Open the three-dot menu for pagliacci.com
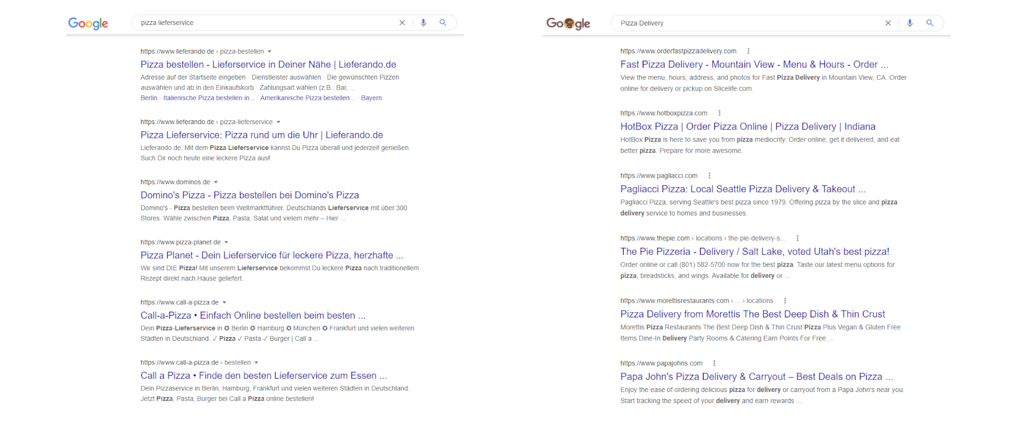The height and width of the screenshot is (421, 1017). click(709, 176)
